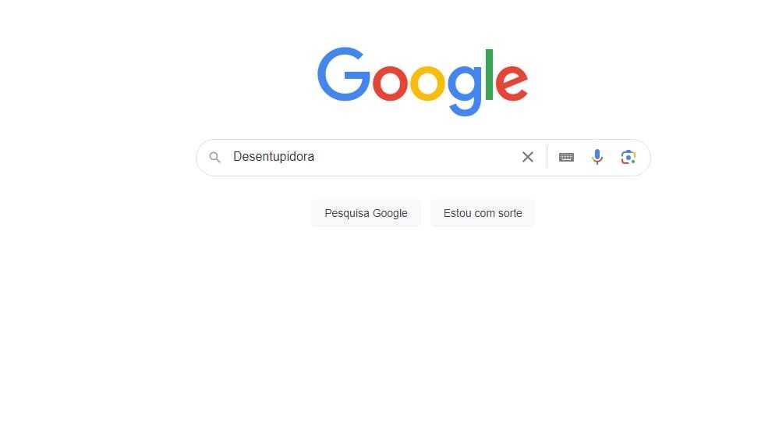Clear the search box with the X icon
The image size is (779, 423).
click(x=528, y=157)
